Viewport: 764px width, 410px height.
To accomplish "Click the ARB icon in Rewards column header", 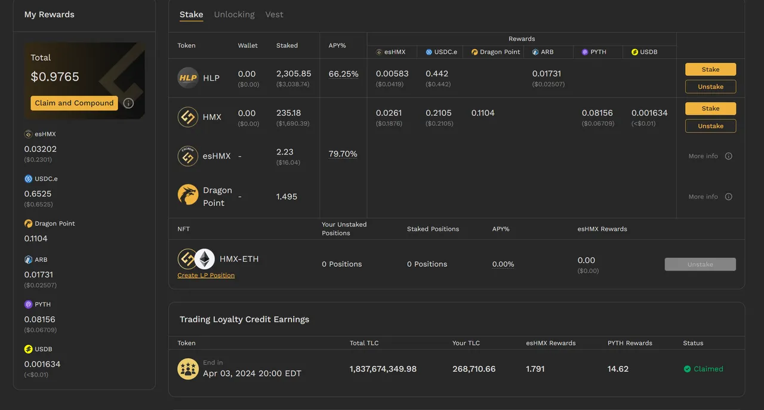I will point(535,52).
